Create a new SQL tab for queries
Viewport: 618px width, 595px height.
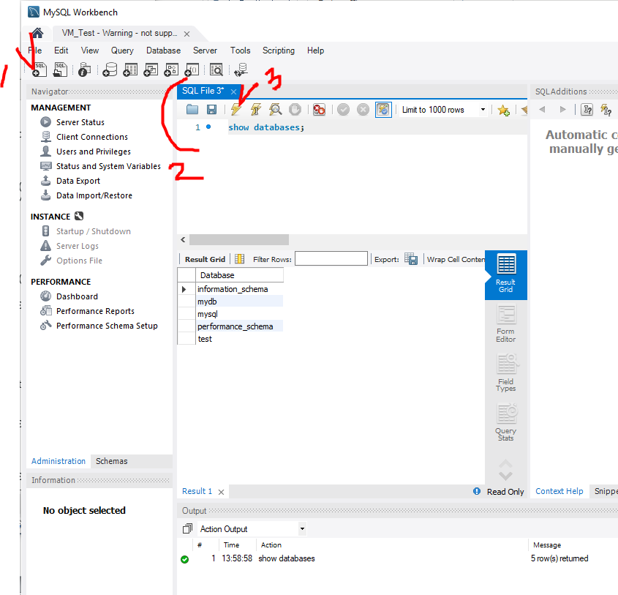(x=39, y=70)
